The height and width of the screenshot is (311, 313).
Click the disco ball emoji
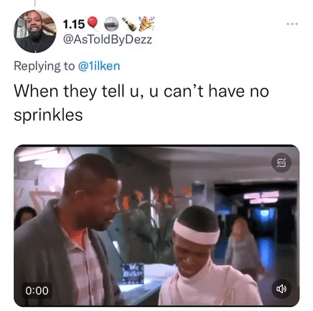[x=112, y=24]
